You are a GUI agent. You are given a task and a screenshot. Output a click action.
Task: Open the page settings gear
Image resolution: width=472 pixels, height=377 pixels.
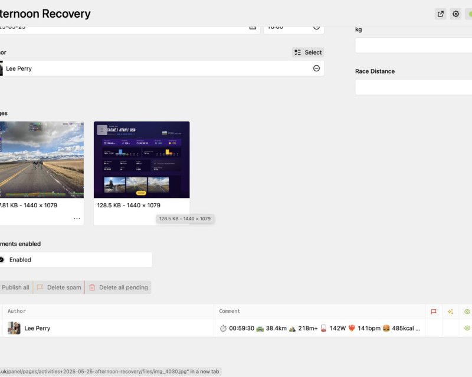[455, 14]
